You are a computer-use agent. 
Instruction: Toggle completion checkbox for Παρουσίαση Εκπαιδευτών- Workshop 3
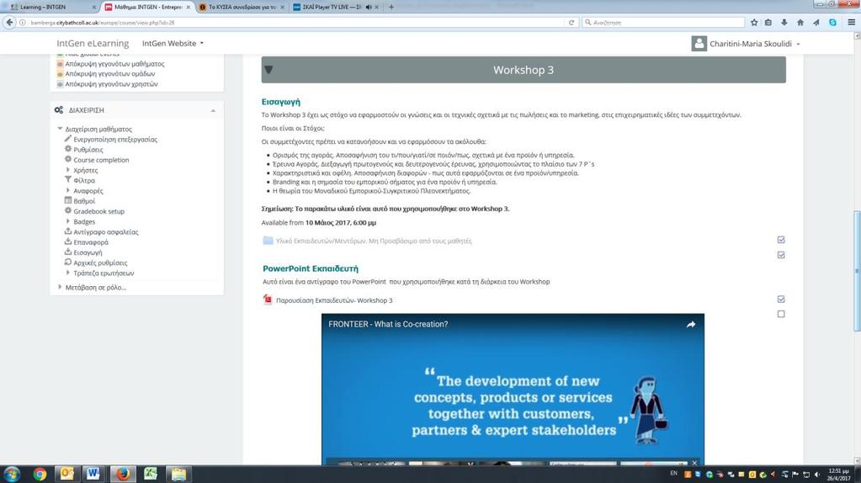coord(781,299)
